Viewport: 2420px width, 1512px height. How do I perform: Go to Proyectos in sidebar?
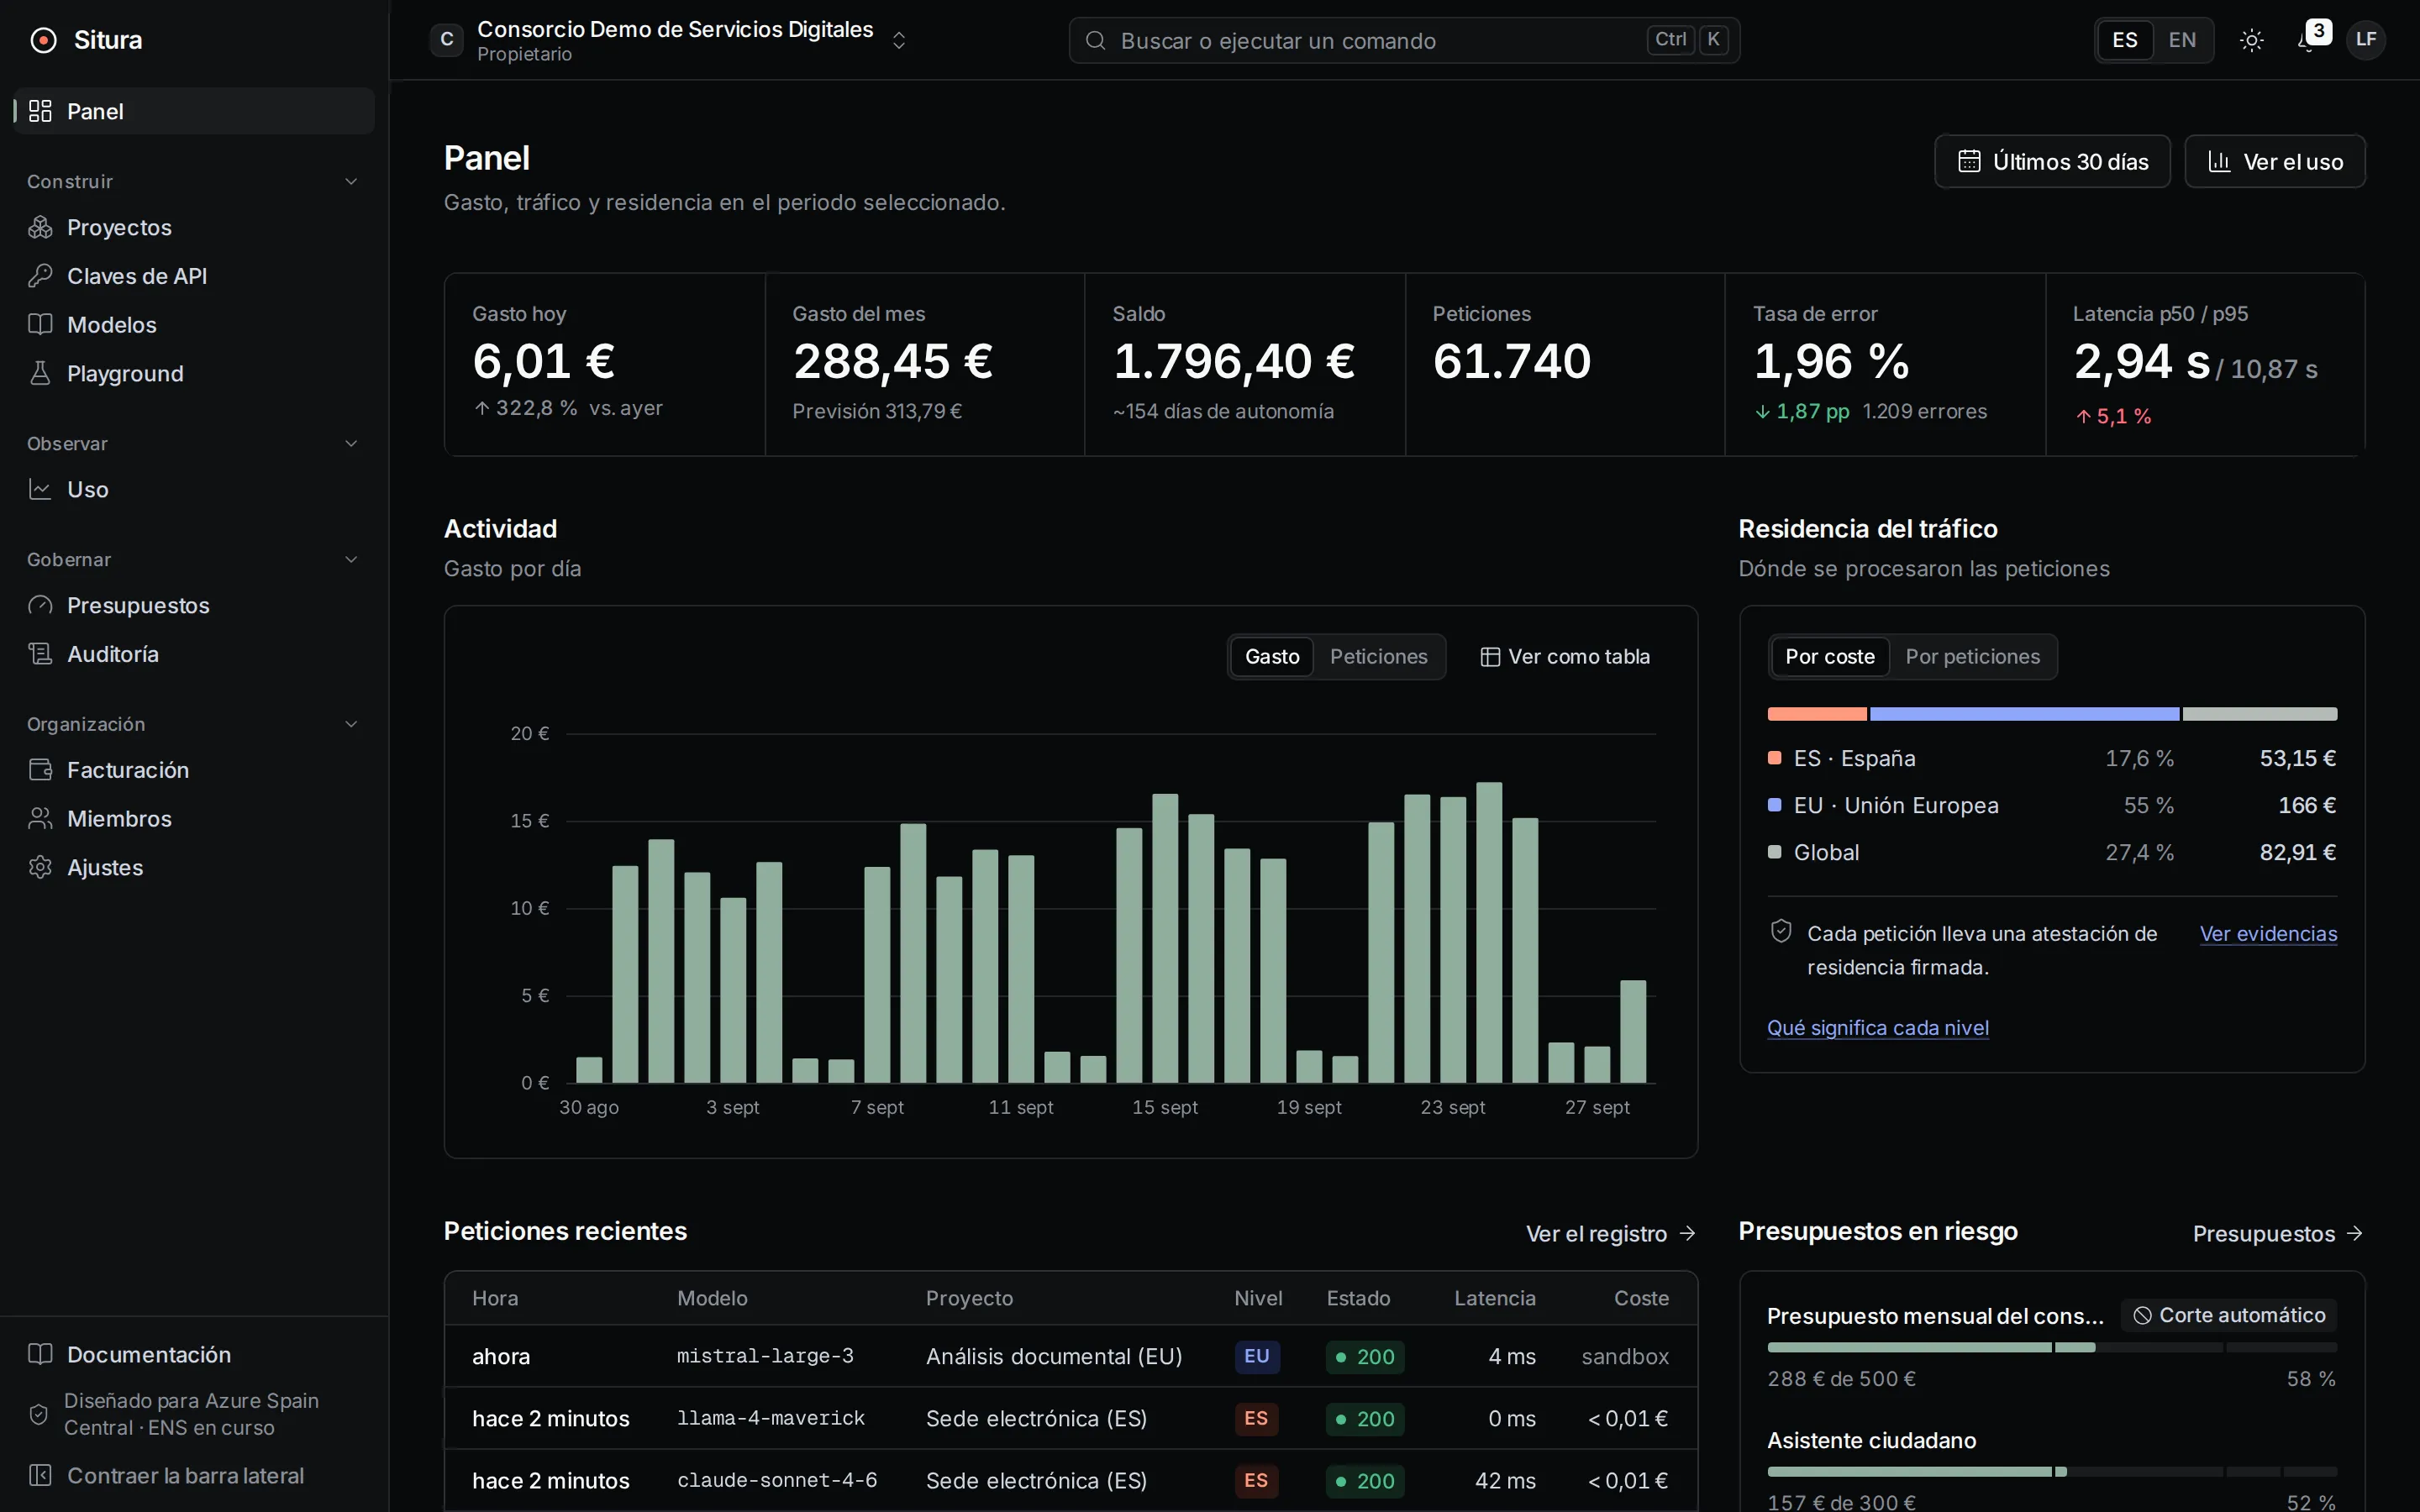(194, 227)
